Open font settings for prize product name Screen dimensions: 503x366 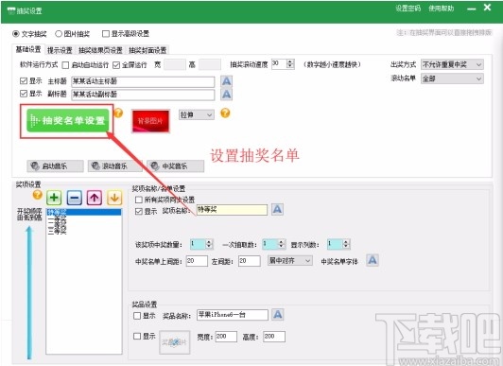[278, 314]
